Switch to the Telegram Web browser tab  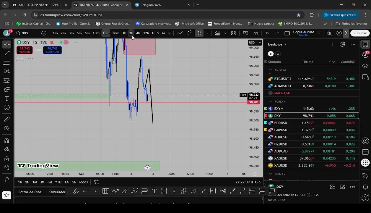click(162, 5)
